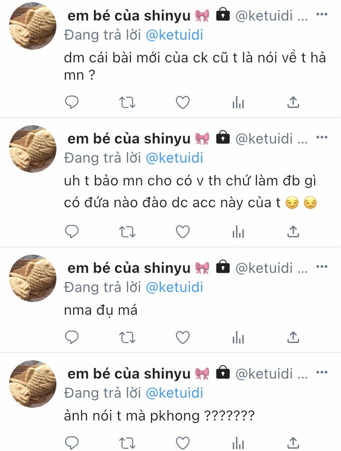Open more options for the first tweet

[322, 14]
